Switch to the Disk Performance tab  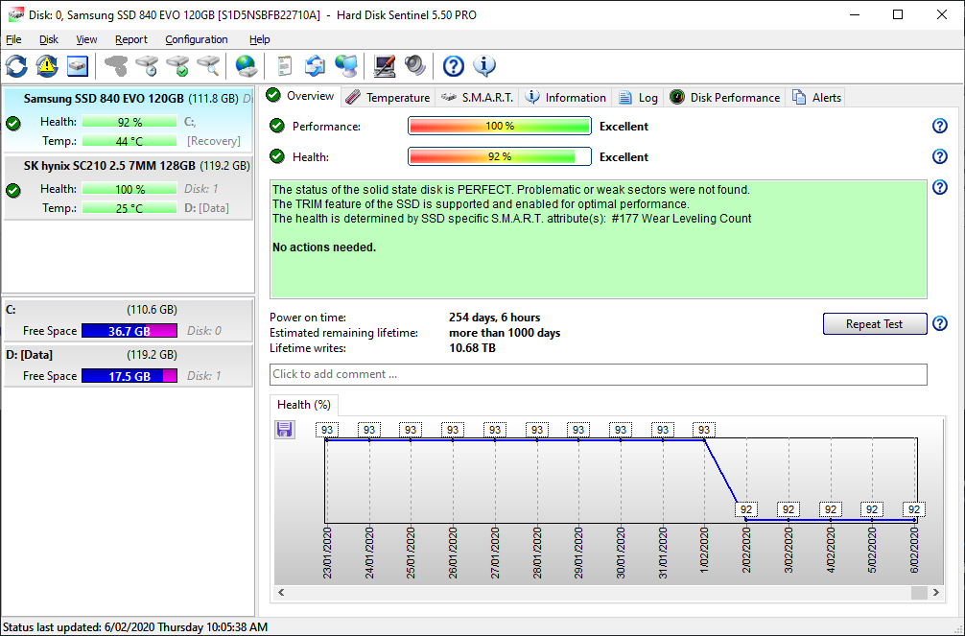click(725, 97)
